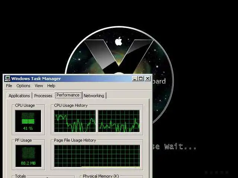Viewport: 238px width, 178px height.
Task: Switch to the Networking tab
Action: click(94, 96)
